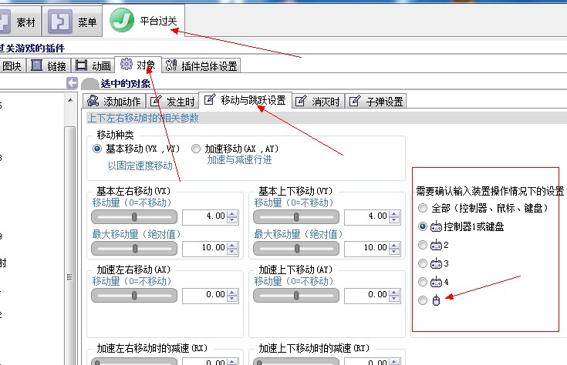The width and height of the screenshot is (567, 365).
Task: Select 全部（控制器、鼠标、键盘）option
Action: tap(423, 208)
